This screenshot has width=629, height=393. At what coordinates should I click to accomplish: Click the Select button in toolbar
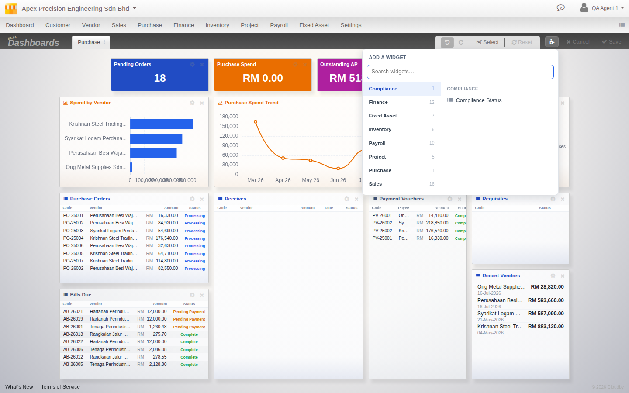(487, 42)
